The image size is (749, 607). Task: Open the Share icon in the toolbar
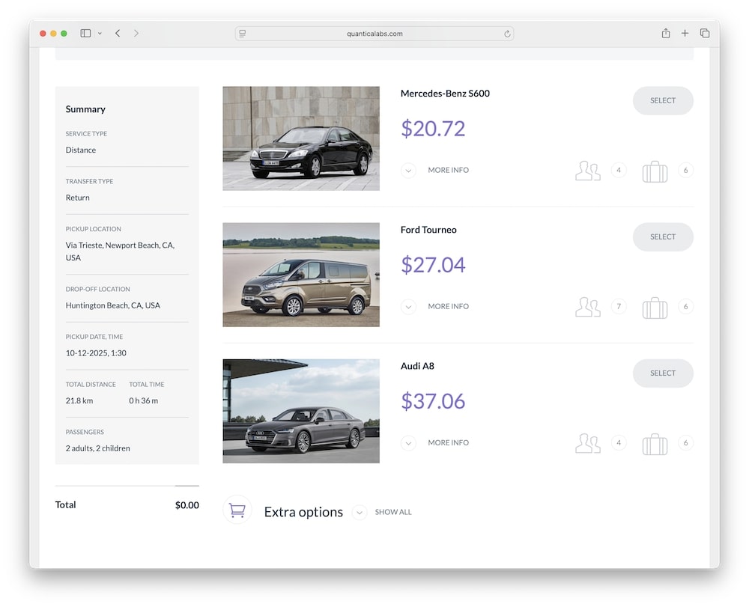[x=665, y=33]
